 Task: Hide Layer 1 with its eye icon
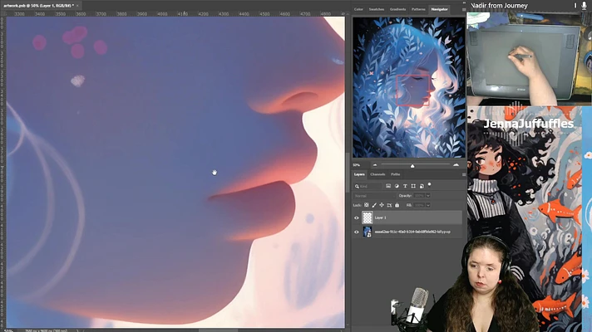(357, 217)
